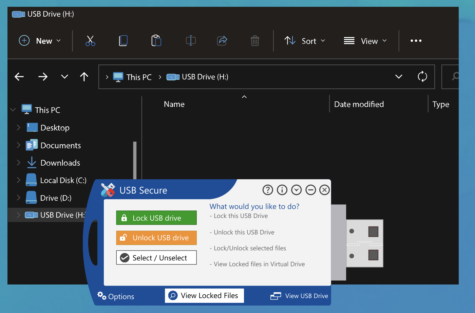Viewport: 475px width, 313px height.
Task: Minimize USB Secure with minus circle
Action: tap(310, 190)
